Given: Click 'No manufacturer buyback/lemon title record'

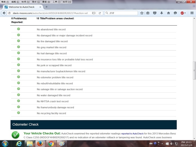Looking at the screenshot, I should point(61,71).
